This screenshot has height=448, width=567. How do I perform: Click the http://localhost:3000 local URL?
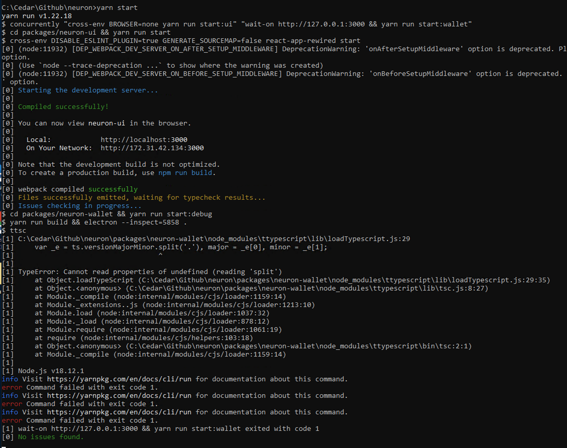(144, 140)
